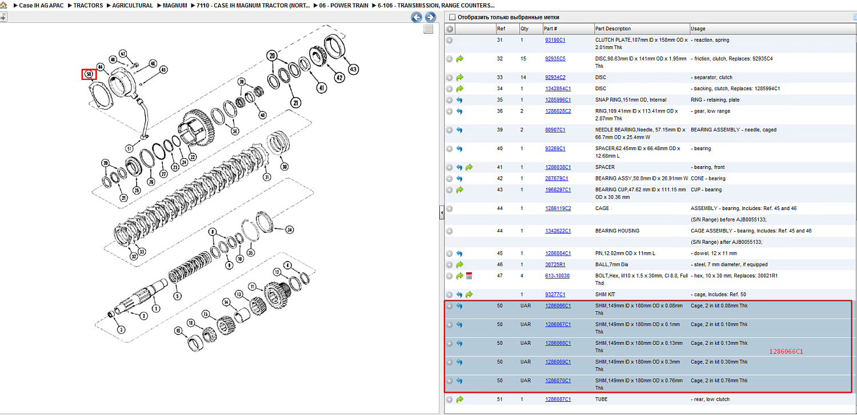Click the blue arrow in the 1286070C1 row
This screenshot has height=415, width=857.
459,381
